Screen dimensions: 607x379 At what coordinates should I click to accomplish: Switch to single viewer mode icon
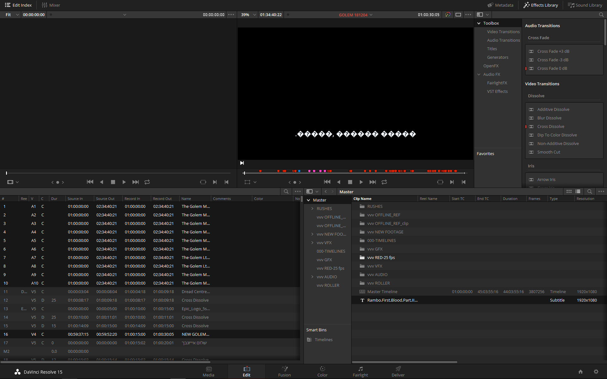tap(458, 15)
